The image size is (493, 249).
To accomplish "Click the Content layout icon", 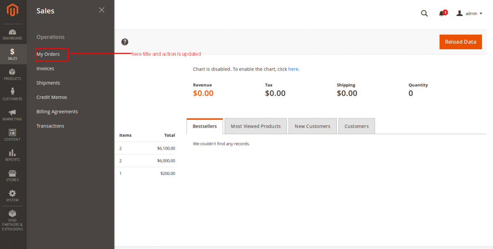I will (x=12, y=133).
